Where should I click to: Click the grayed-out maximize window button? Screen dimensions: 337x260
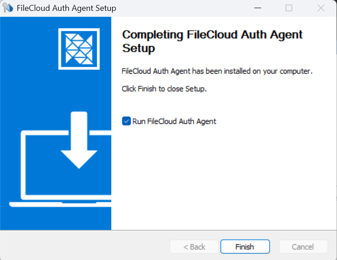click(289, 8)
